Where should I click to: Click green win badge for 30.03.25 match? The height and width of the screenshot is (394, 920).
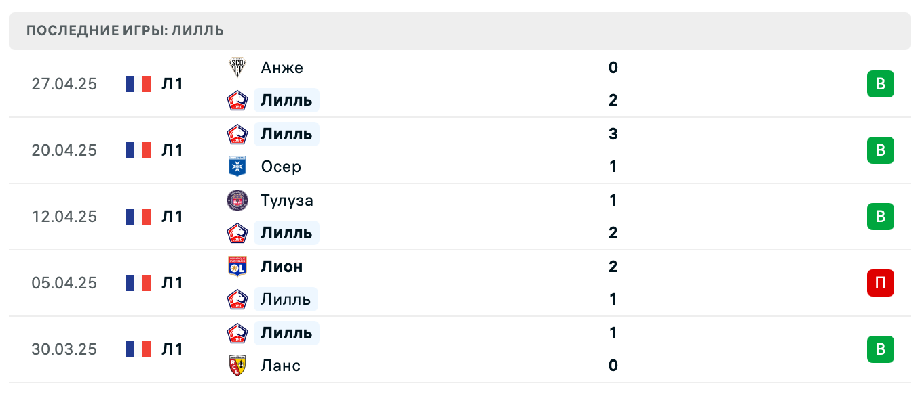tap(880, 349)
